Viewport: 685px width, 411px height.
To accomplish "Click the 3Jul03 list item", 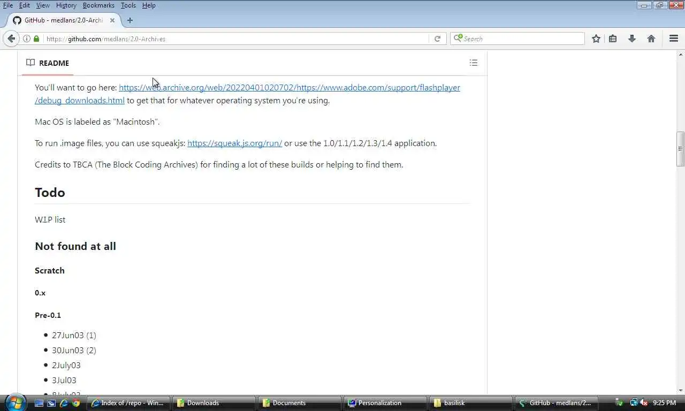I will (x=64, y=380).
